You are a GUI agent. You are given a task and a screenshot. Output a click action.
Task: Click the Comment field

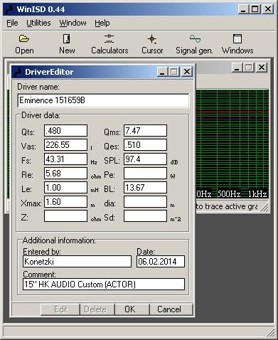104,285
